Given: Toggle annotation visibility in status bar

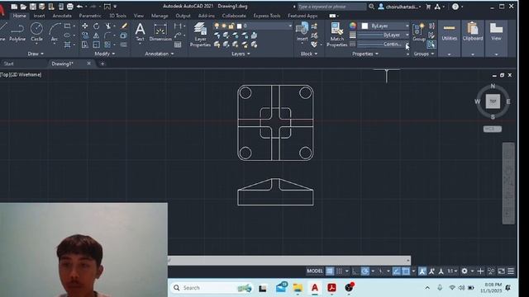Looking at the screenshot, I should (x=422, y=271).
